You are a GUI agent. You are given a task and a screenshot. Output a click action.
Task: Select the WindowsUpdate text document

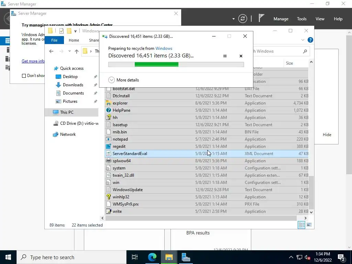pos(207,190)
